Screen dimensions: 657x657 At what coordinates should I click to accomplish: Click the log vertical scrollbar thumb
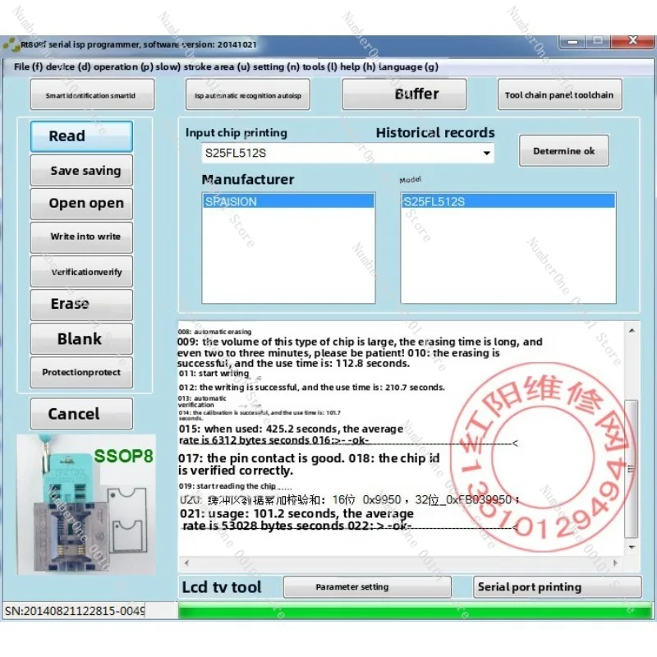[632, 468]
